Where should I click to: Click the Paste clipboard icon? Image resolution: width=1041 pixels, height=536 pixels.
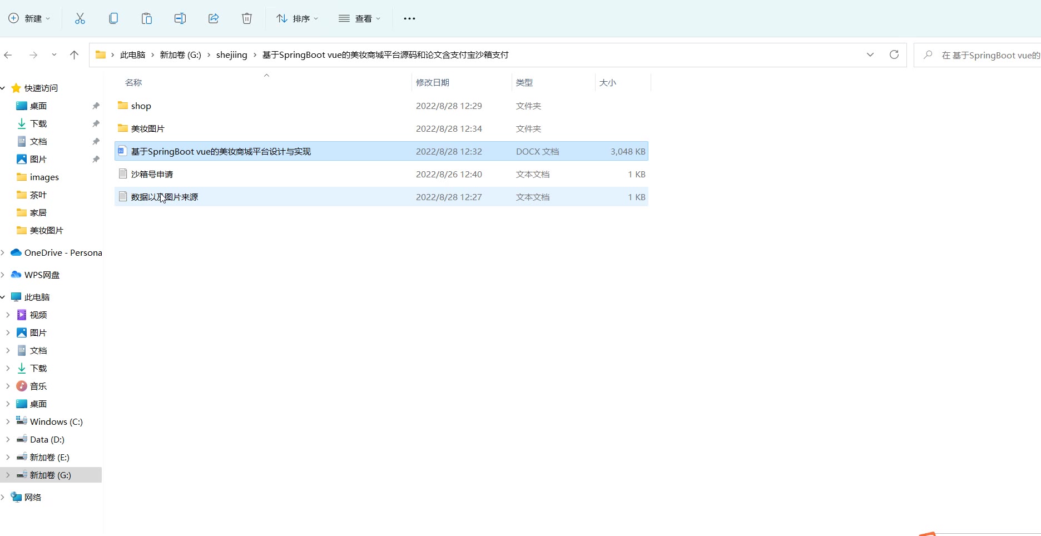pyautogui.click(x=147, y=18)
